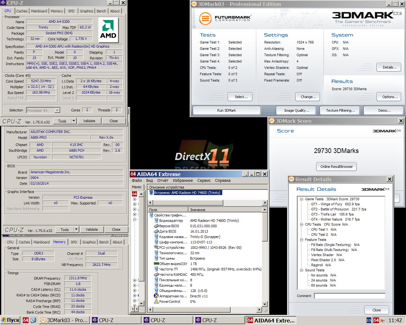This screenshot has width=406, height=325.
Task: Click Image Quality... button
Action: 297,110
